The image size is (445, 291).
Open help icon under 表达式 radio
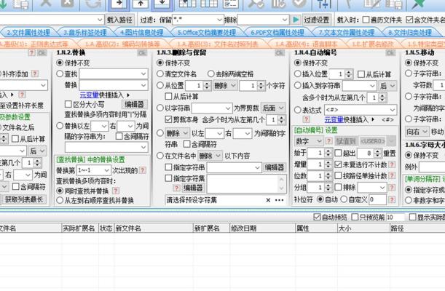click(x=306, y=119)
